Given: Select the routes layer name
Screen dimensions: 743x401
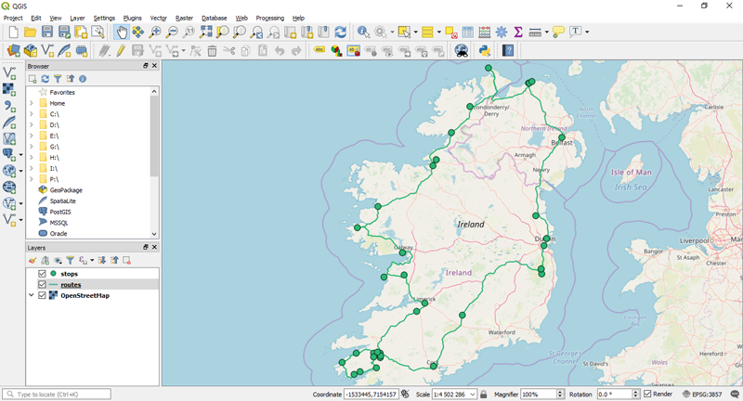Looking at the screenshot, I should coord(71,285).
